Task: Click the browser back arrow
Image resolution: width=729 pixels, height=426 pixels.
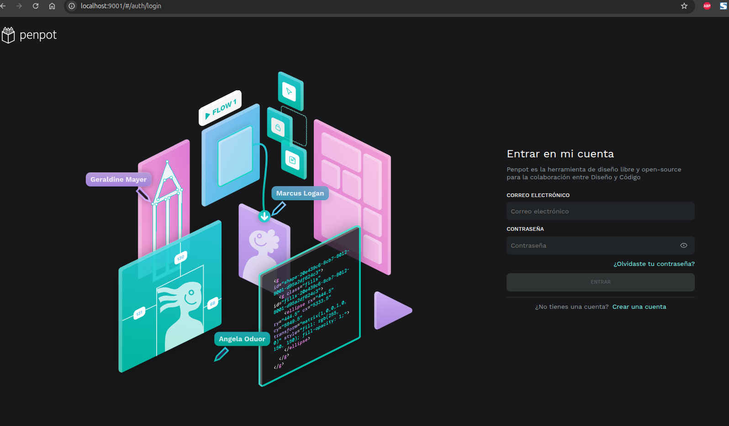Action: (3, 6)
